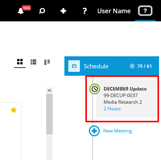Click the New Meeting link
The height and width of the screenshot is (160, 161).
[x=118, y=131]
